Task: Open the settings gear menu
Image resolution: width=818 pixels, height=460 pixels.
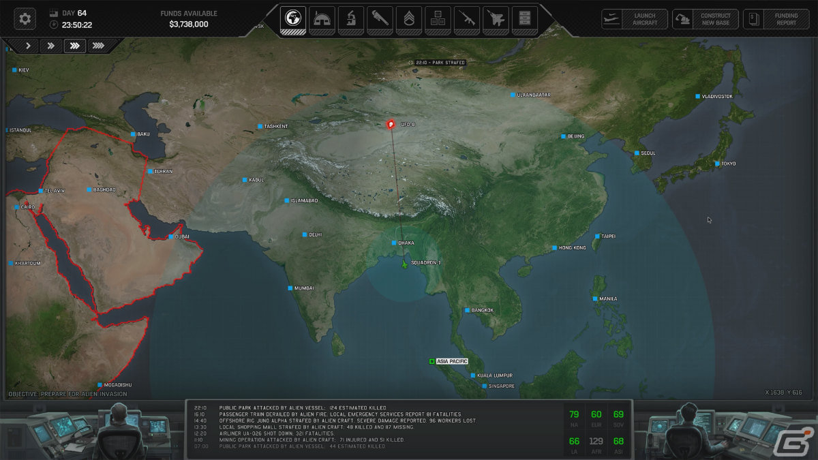Action: 25,18
